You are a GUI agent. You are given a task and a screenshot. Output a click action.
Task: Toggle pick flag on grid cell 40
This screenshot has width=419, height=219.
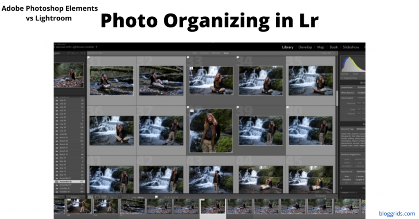pos(288,108)
